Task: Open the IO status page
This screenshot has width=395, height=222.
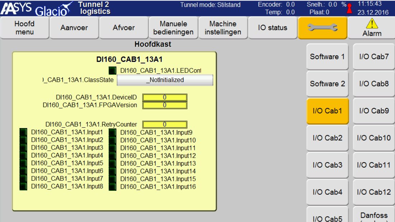Action: point(273,28)
